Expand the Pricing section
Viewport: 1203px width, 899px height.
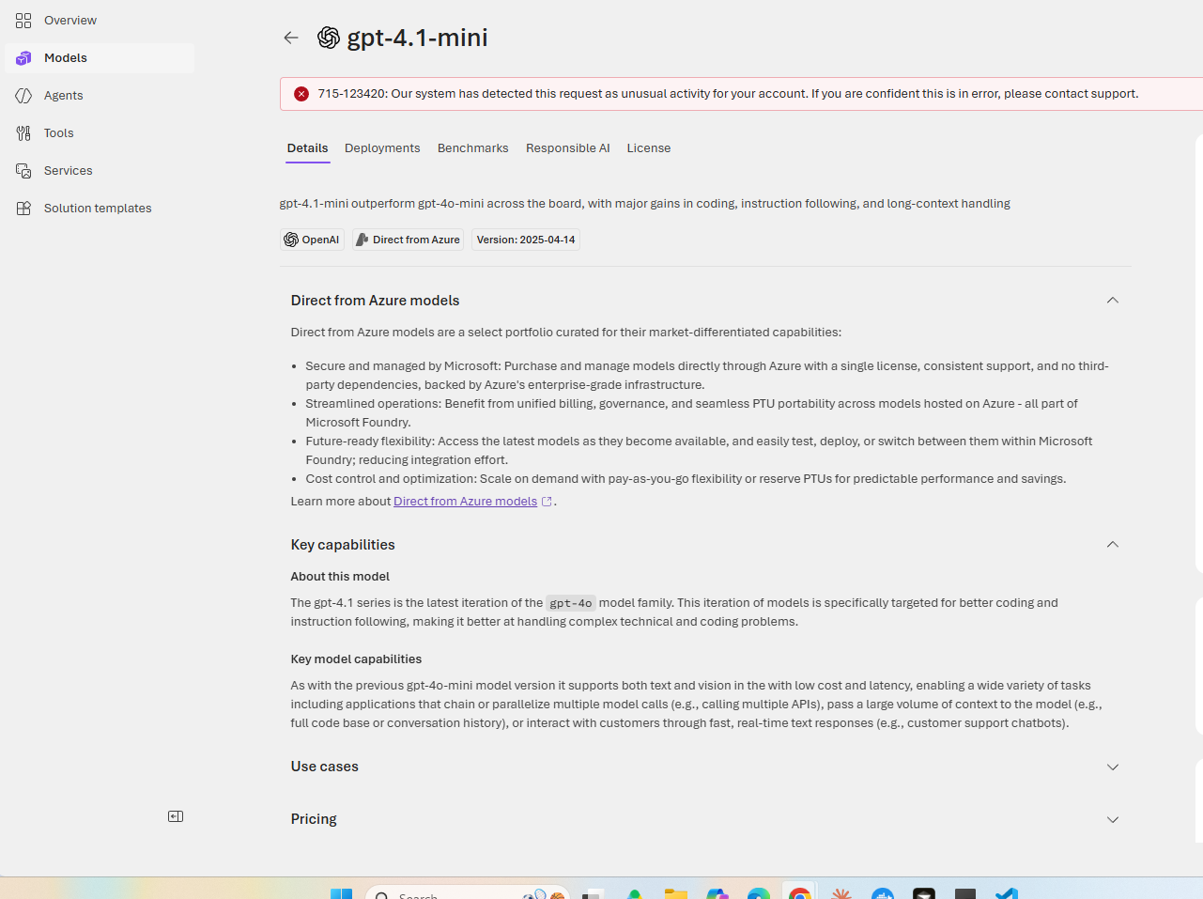click(1113, 820)
